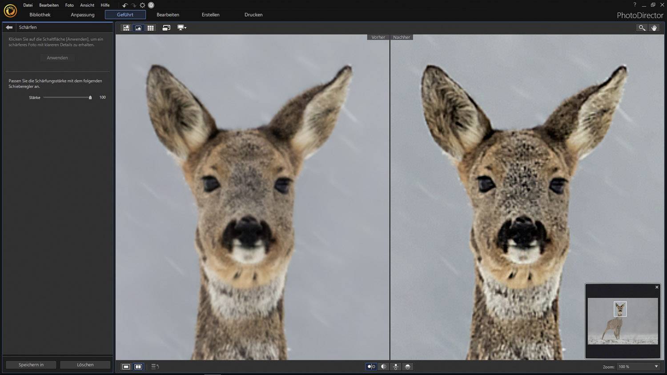
Task: Switch to viewer with filmstrip mode
Action: [126, 28]
